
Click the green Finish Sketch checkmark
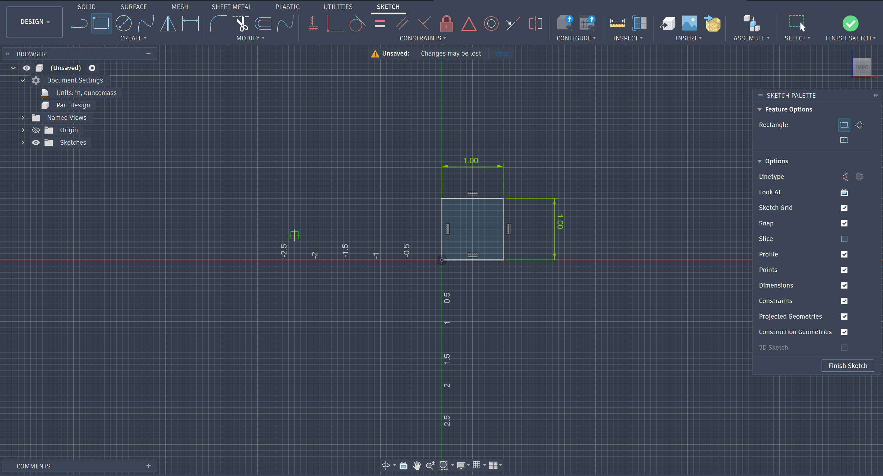[x=850, y=23]
